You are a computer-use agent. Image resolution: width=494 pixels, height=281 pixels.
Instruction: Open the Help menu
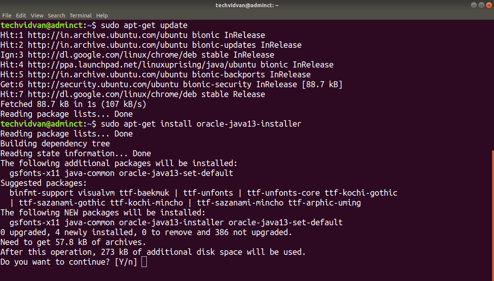(x=102, y=15)
